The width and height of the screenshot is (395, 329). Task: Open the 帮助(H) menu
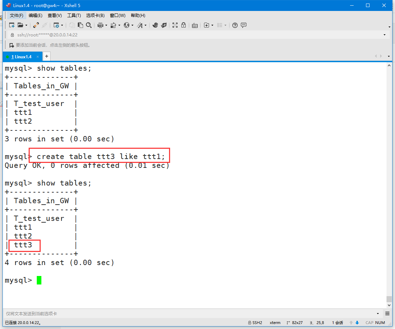coord(138,16)
